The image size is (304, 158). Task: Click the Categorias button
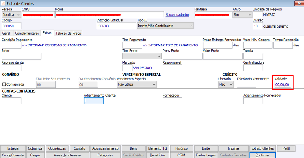point(105,155)
